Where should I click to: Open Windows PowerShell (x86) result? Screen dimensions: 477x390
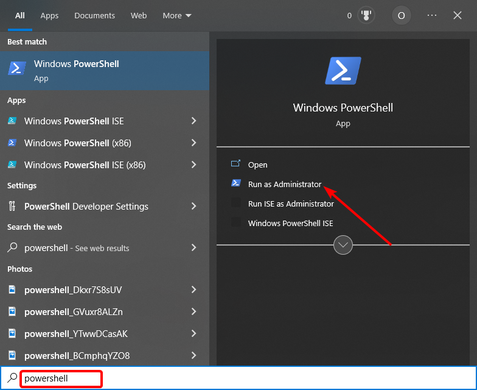tap(105, 143)
